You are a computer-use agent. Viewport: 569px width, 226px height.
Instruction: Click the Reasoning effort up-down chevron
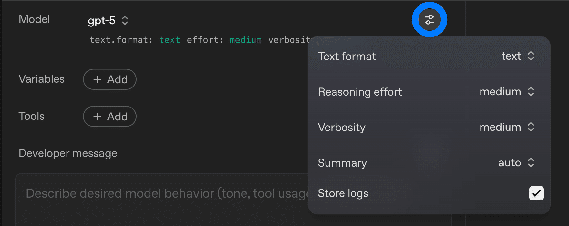point(531,92)
